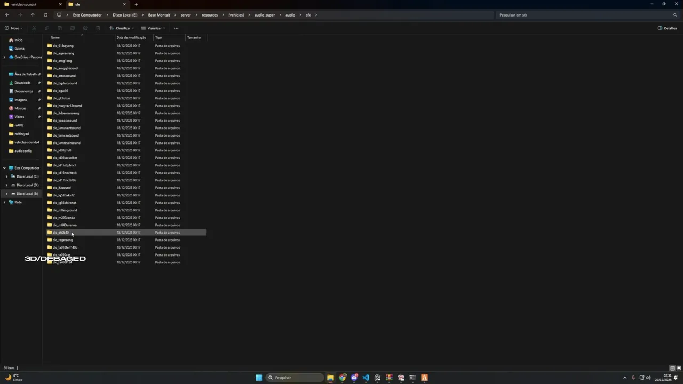Expand the Rede network node
The image size is (683, 384).
click(x=4, y=202)
